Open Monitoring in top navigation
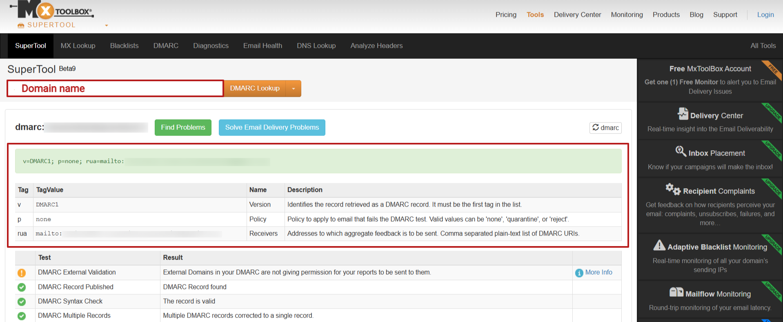This screenshot has width=783, height=322. coord(627,15)
